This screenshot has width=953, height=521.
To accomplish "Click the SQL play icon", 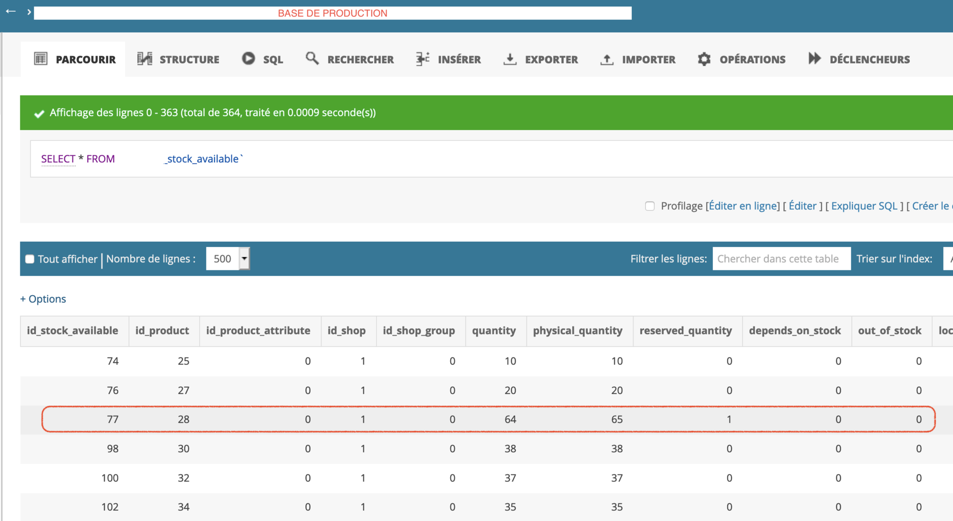I will point(248,59).
